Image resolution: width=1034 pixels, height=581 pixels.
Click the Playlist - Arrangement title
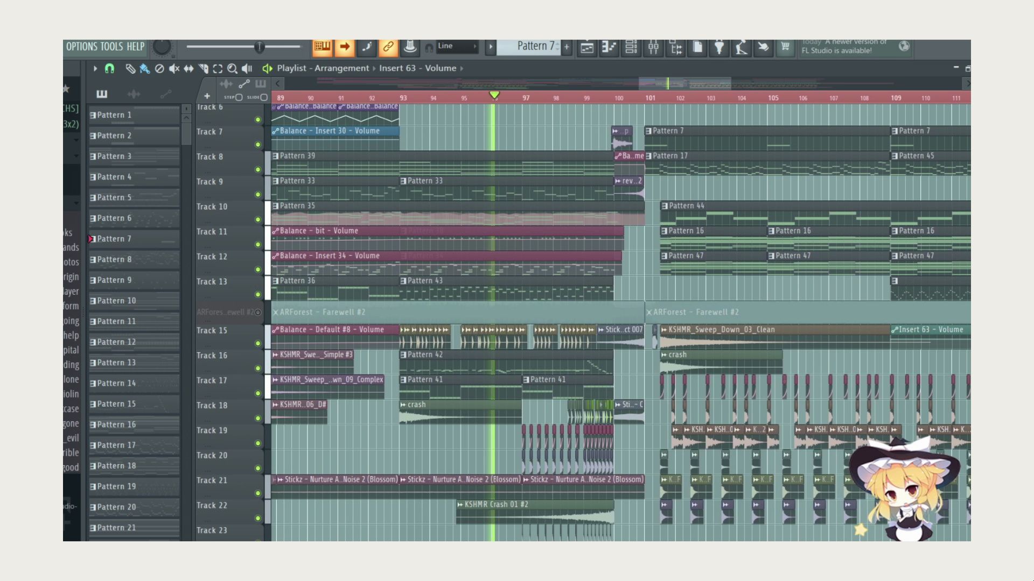[x=323, y=68]
